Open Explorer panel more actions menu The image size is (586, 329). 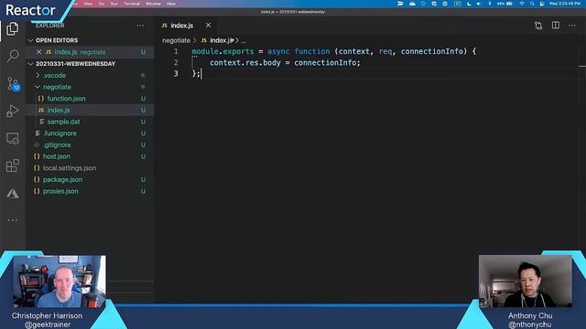[140, 26]
